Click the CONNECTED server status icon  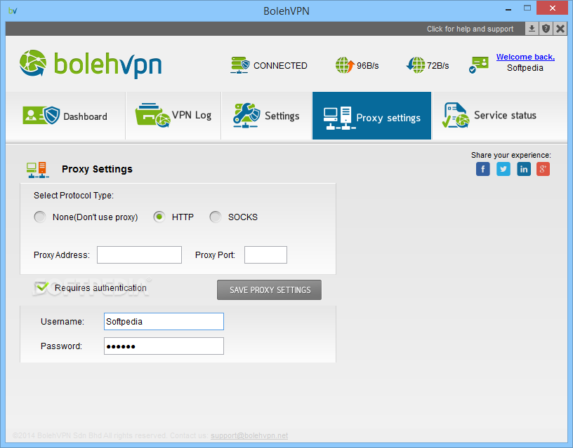pyautogui.click(x=239, y=65)
